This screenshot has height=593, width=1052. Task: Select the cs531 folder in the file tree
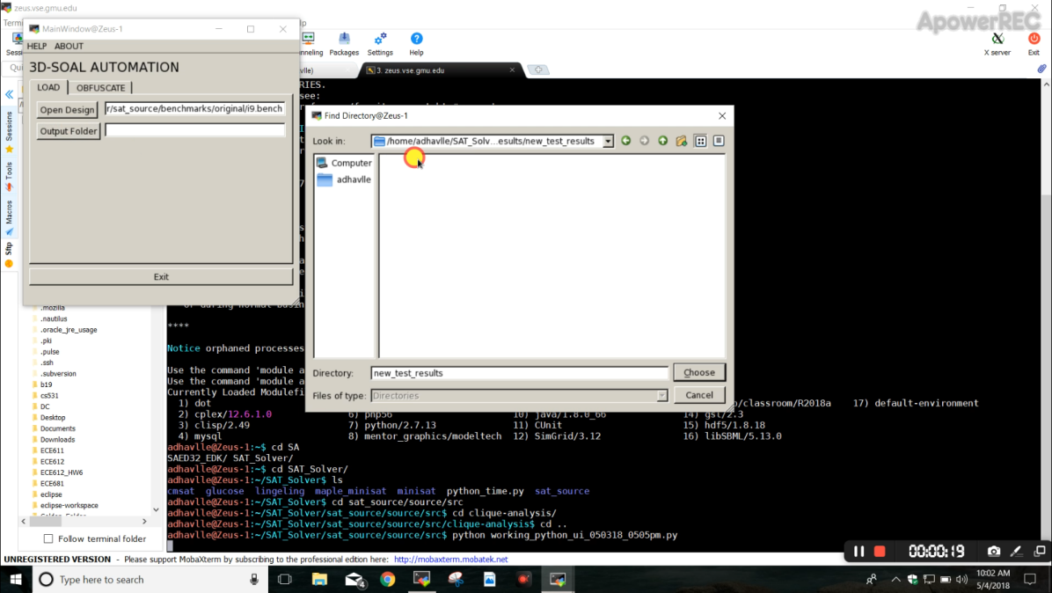point(49,396)
